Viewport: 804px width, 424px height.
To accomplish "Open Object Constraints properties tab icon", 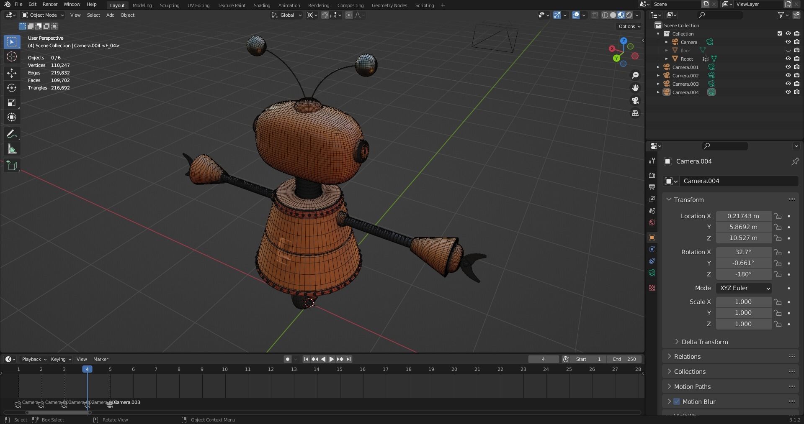I will coord(652,261).
